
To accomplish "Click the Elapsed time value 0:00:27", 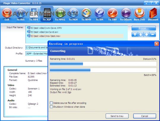I will [73, 83].
